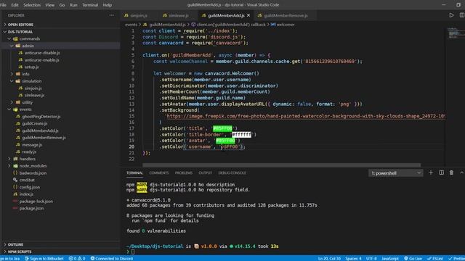465x261 pixels.
Task: Switch to the simjoin.js tab
Action: pyautogui.click(x=139, y=15)
